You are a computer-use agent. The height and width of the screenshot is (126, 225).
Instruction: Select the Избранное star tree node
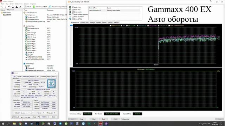click(6, 13)
